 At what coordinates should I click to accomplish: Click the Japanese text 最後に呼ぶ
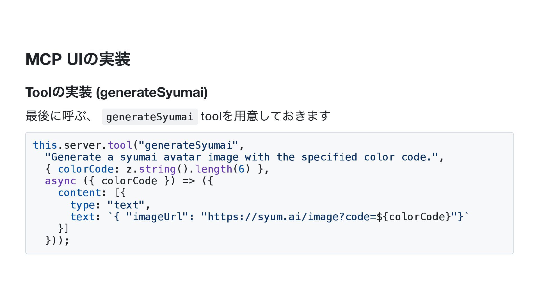pos(57,116)
